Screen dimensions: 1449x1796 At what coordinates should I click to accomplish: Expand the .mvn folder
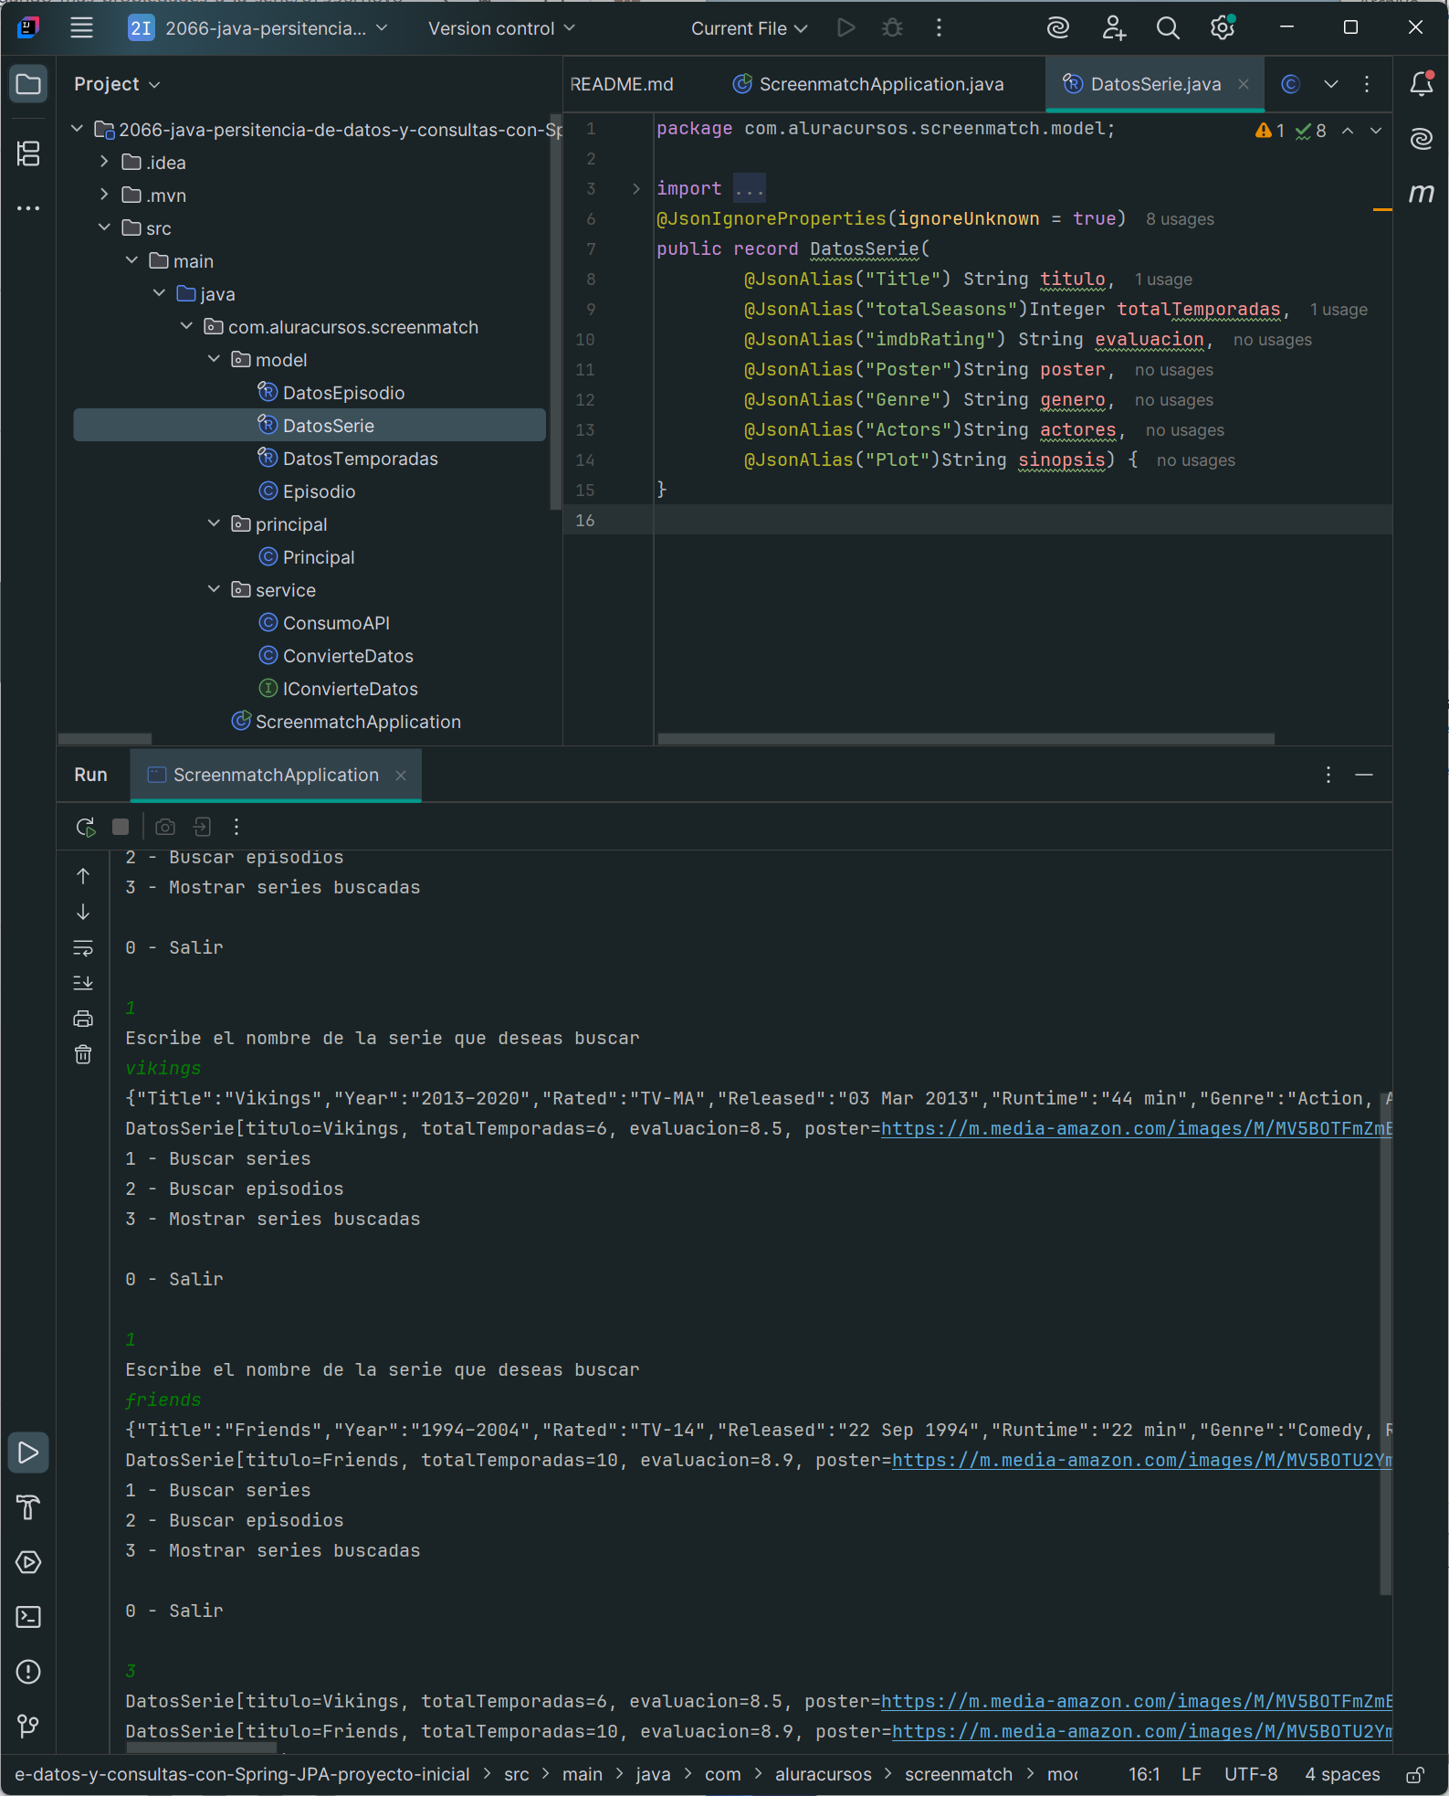[x=104, y=195]
